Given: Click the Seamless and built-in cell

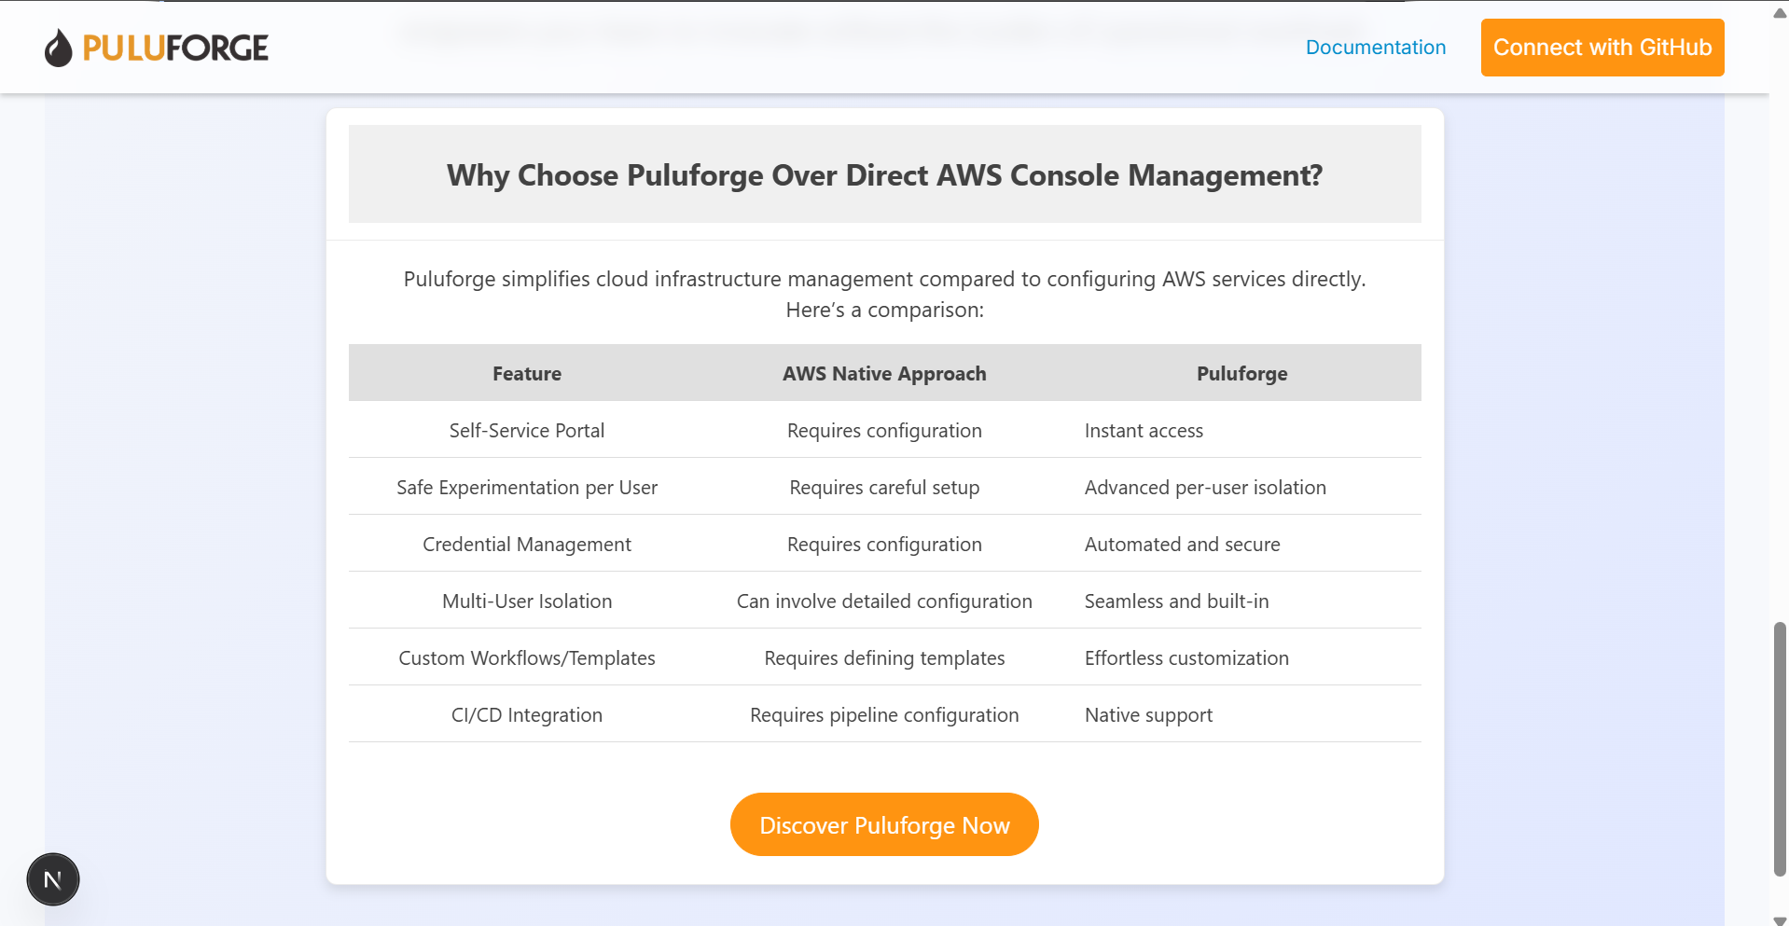Looking at the screenshot, I should 1241,601.
